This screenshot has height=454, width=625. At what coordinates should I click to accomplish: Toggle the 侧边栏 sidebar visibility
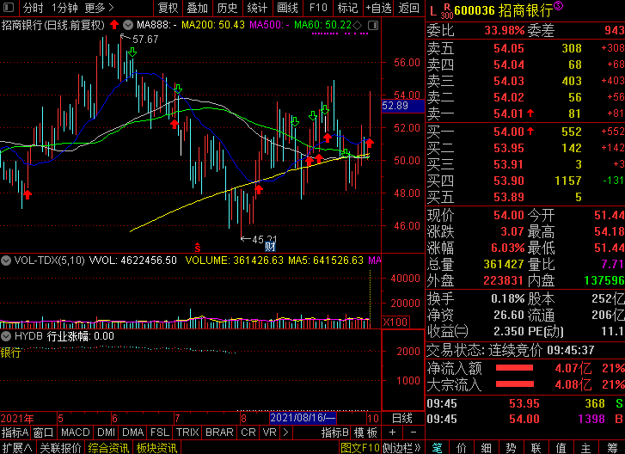click(403, 447)
